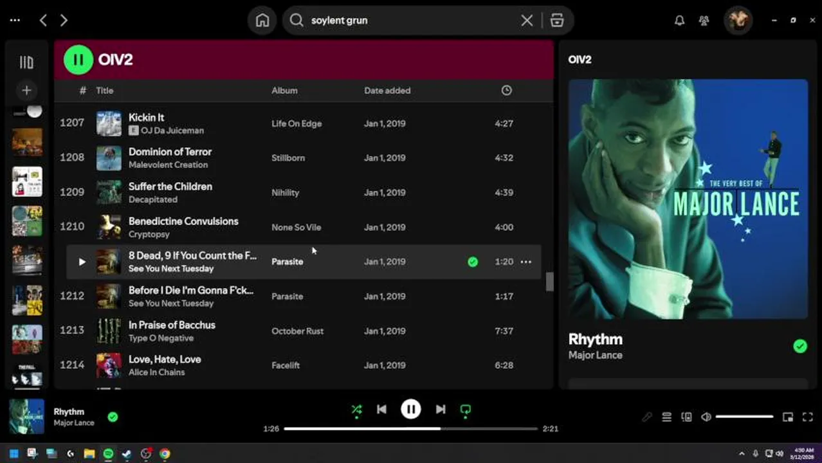822x463 pixels.
Task: Select the Suffer the Children track
Action: click(x=170, y=186)
